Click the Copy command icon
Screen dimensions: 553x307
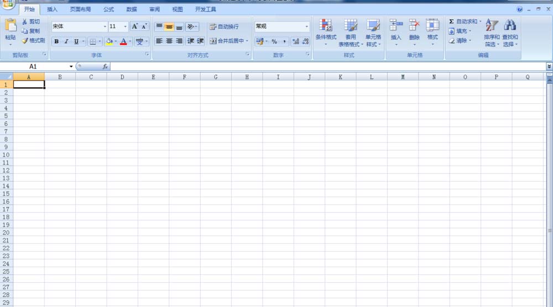[24, 31]
